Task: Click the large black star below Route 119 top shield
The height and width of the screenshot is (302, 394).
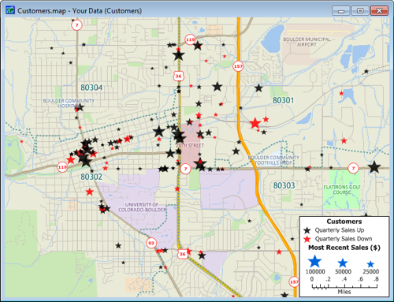Action: point(198,46)
